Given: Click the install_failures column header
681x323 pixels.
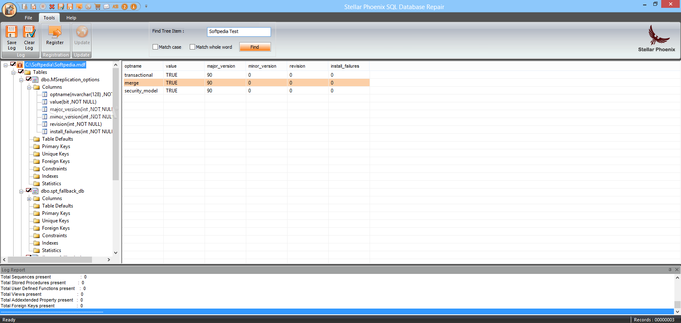Looking at the screenshot, I should pos(349,66).
